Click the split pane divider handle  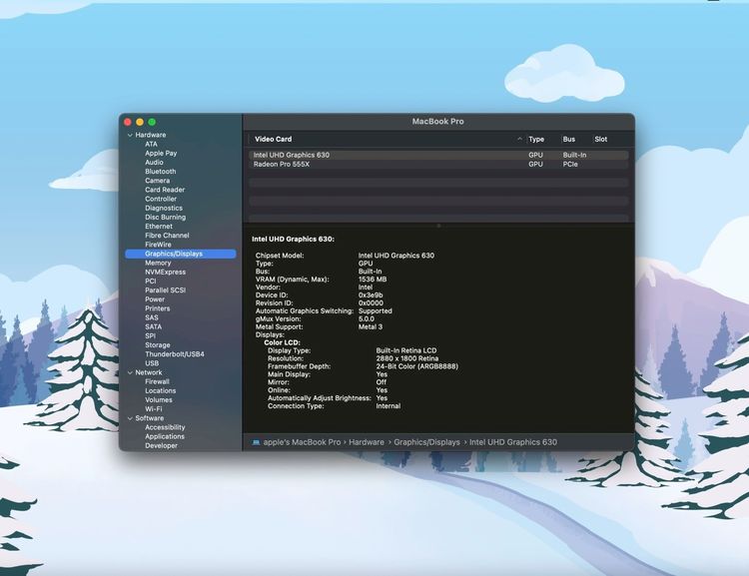coord(438,226)
